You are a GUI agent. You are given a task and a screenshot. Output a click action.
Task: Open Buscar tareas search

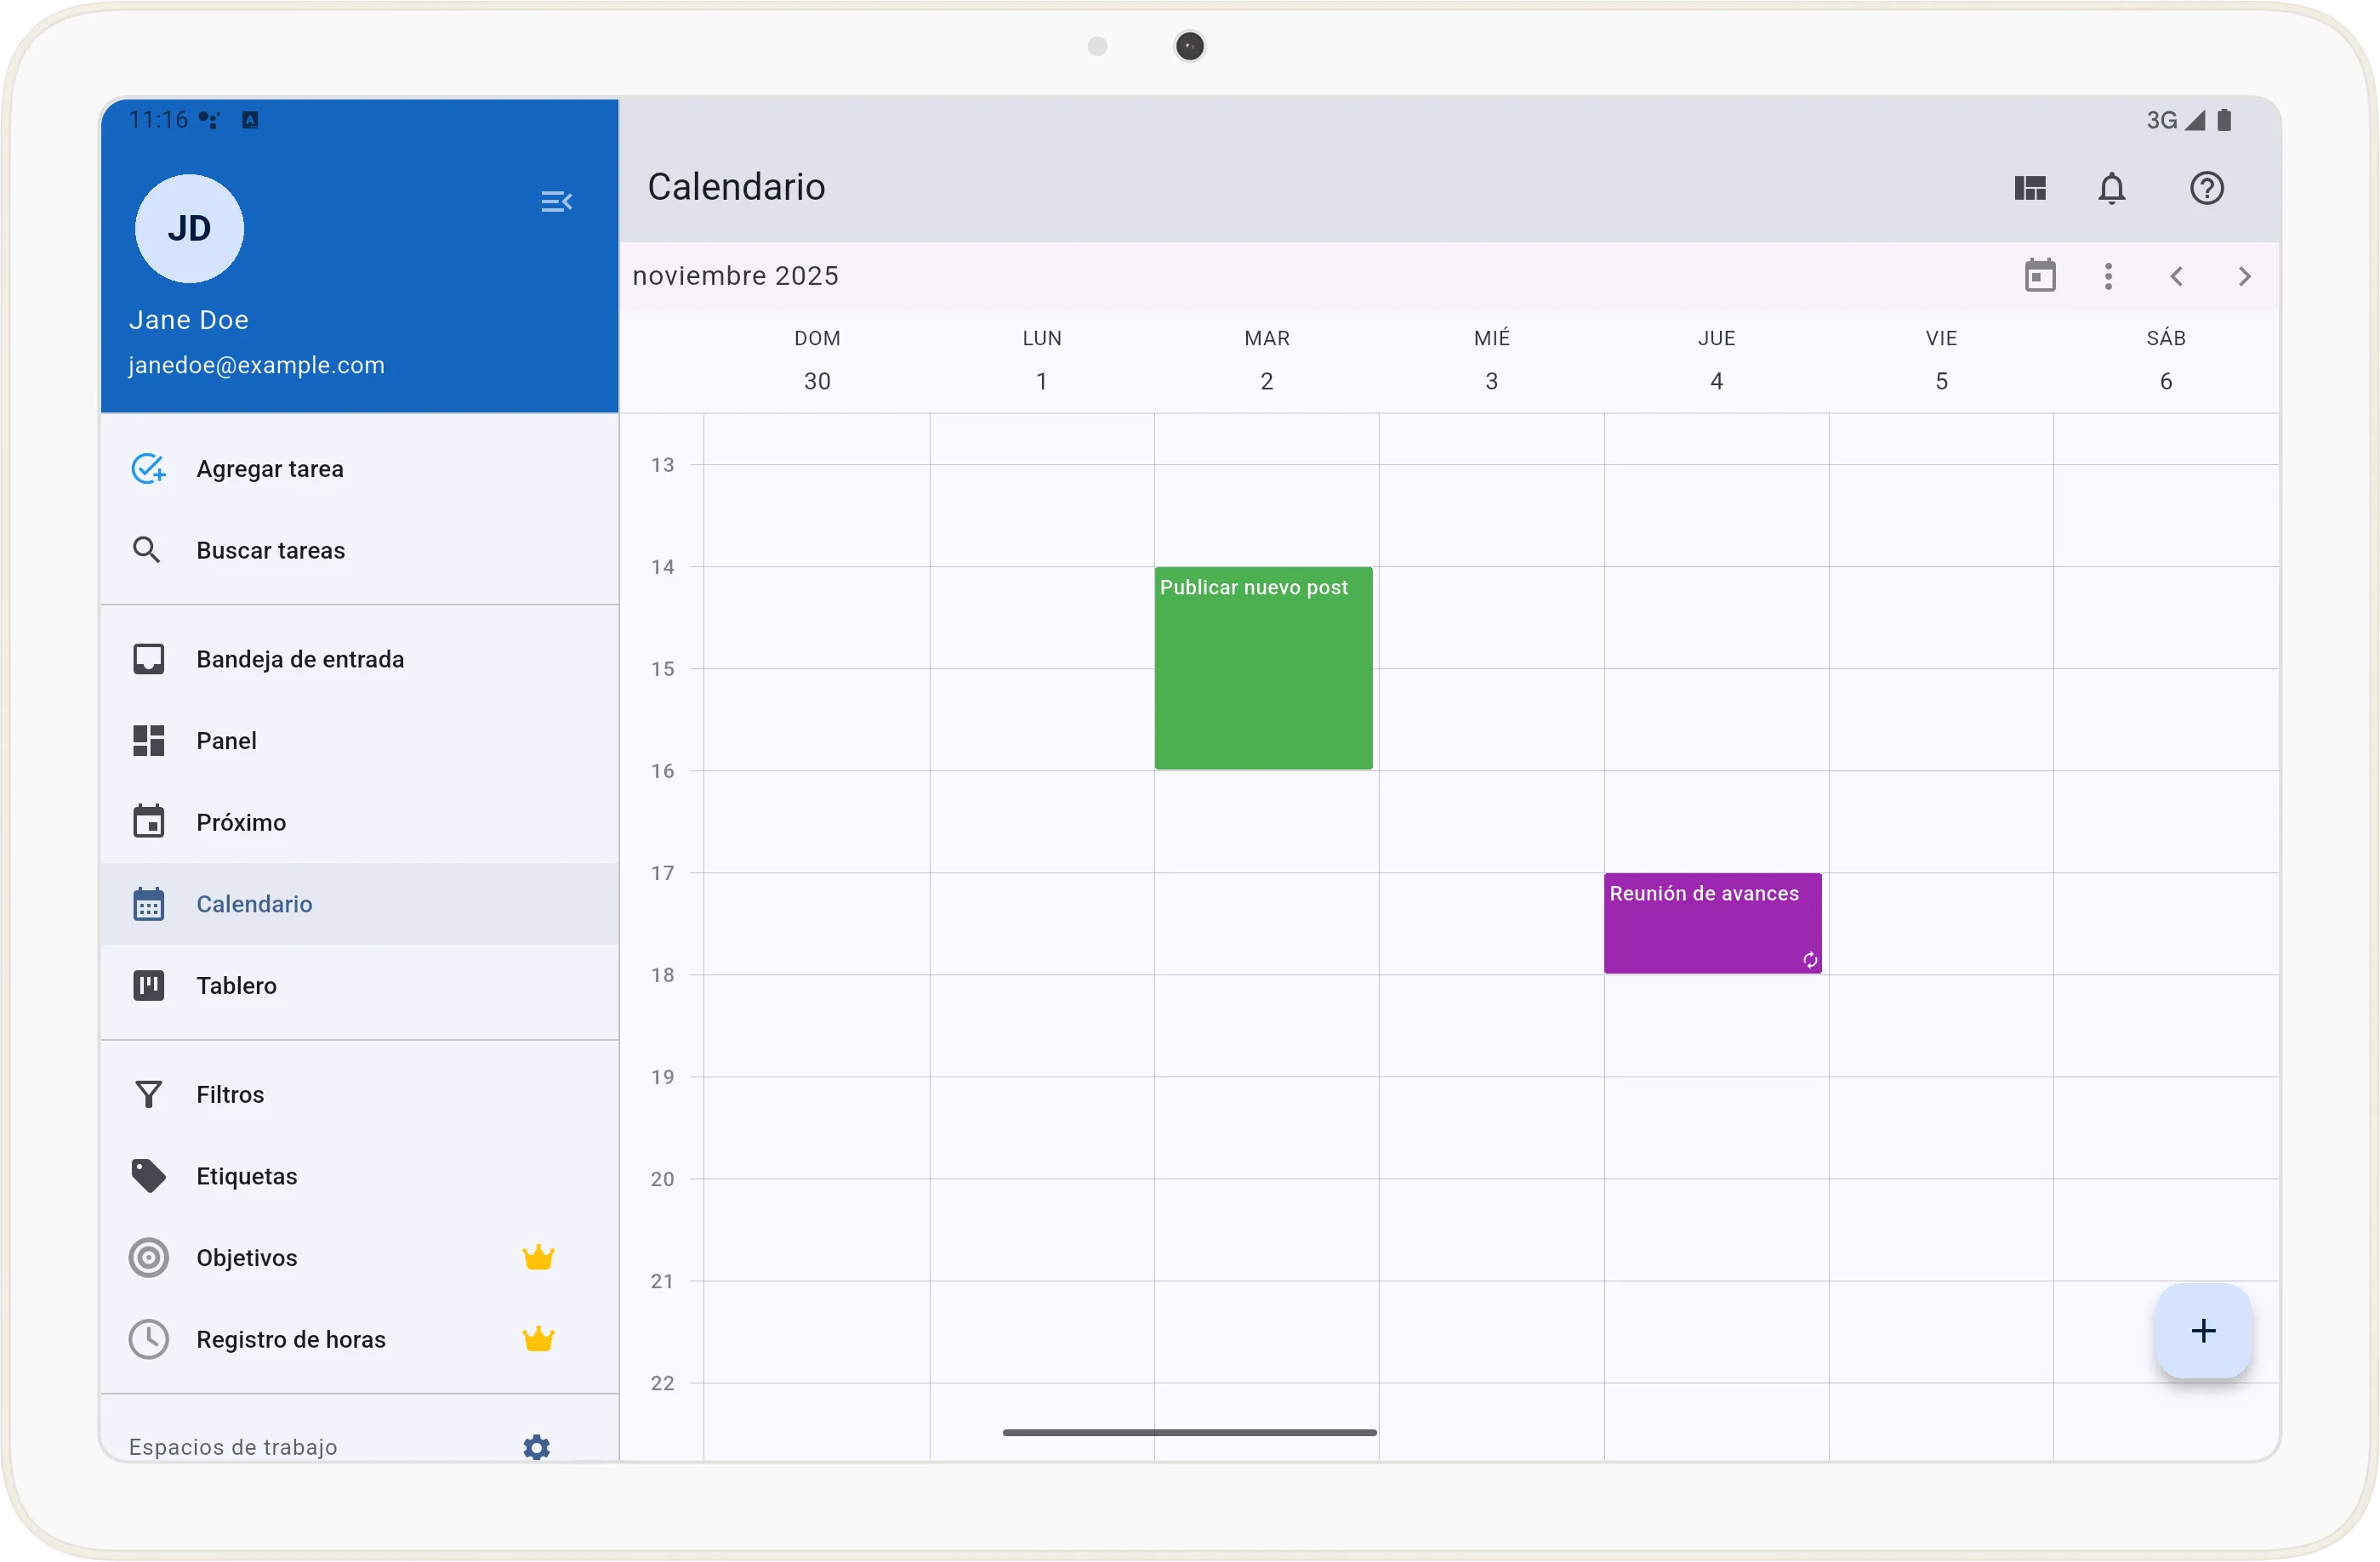click(270, 551)
